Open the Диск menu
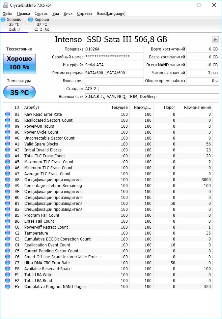 [68, 14]
